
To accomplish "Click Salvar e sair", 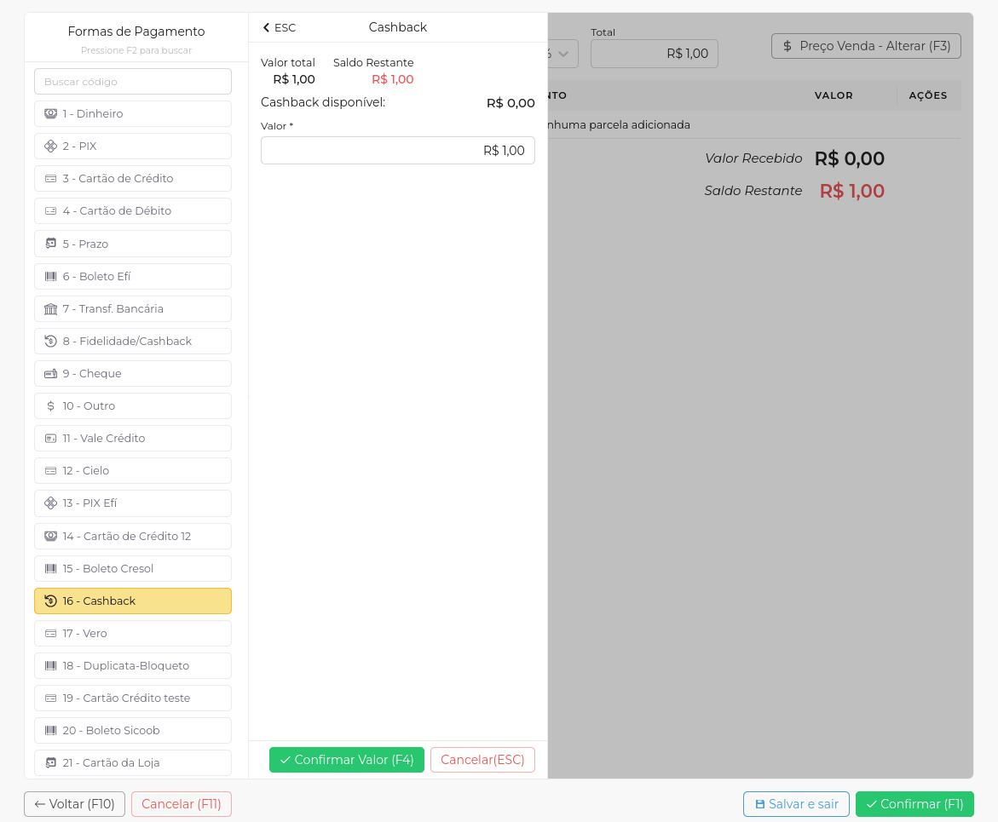I will click(x=795, y=803).
